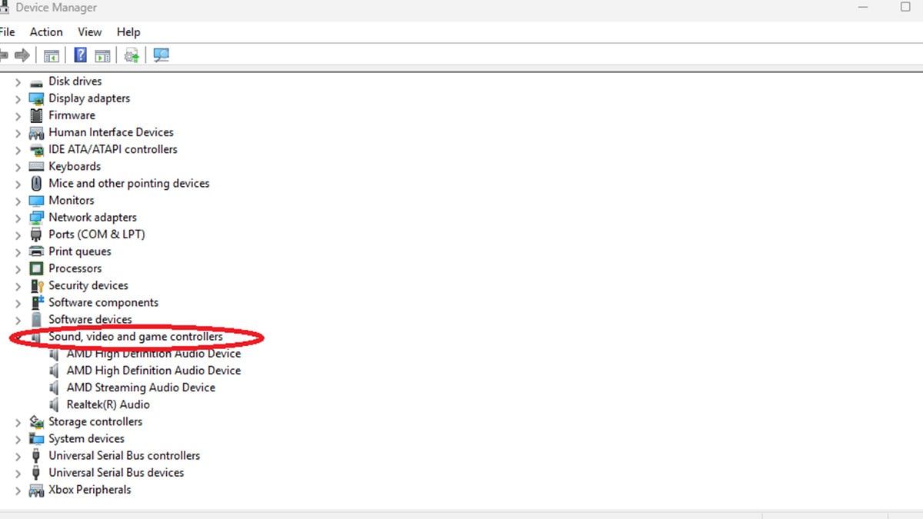Expand the Disk drives node arrow
Image resolution: width=923 pixels, height=519 pixels.
18,82
